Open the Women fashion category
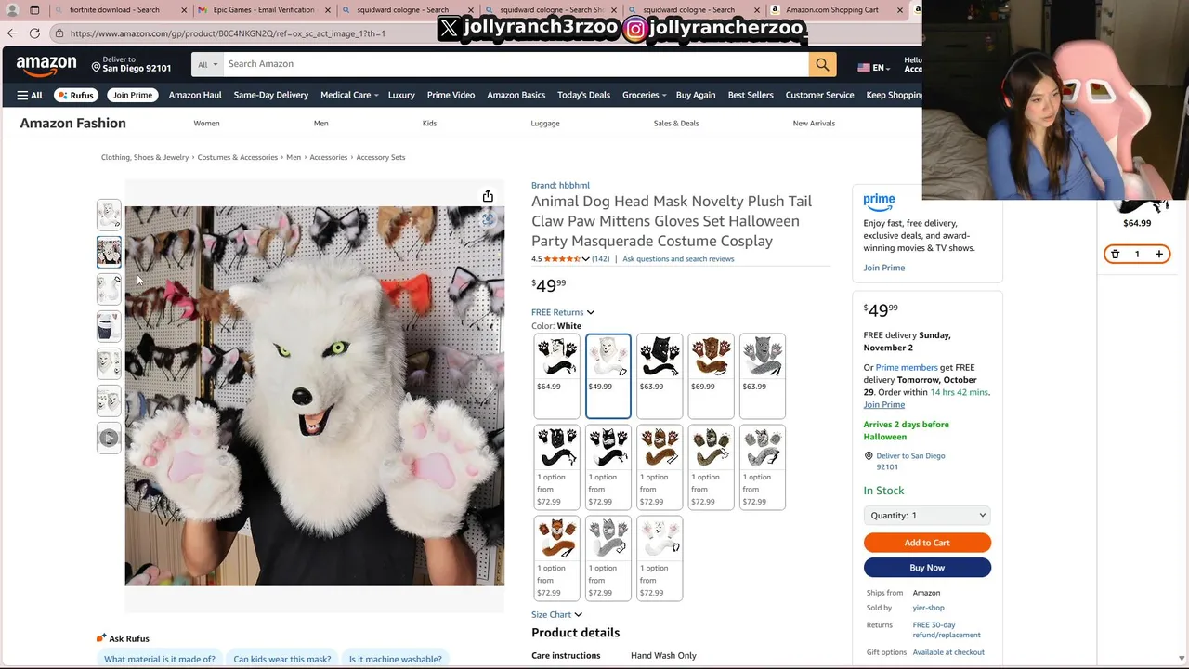 click(206, 123)
